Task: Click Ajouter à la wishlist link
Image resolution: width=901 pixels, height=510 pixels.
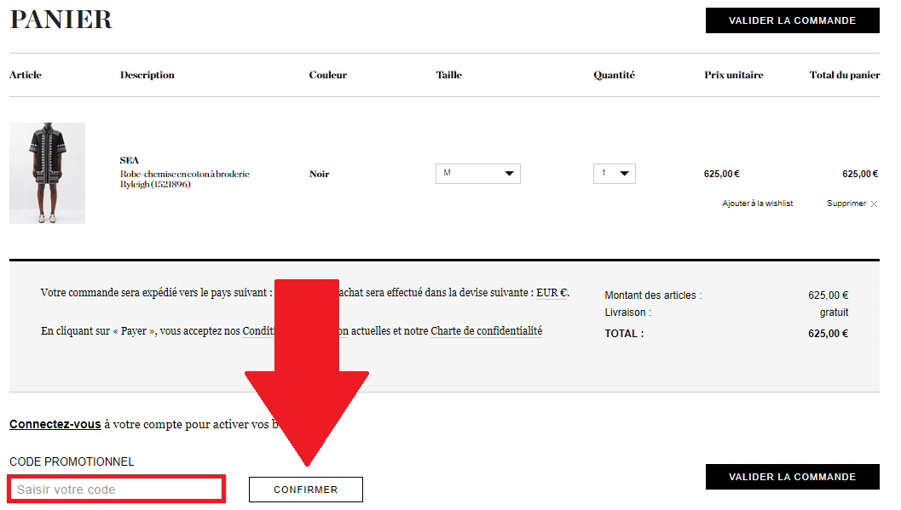Action: [757, 203]
